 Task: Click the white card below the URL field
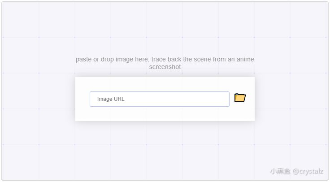[165, 114]
